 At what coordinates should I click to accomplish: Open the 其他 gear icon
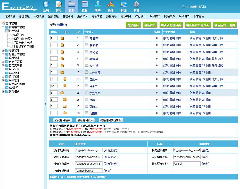pyautogui.click(x=137, y=5)
